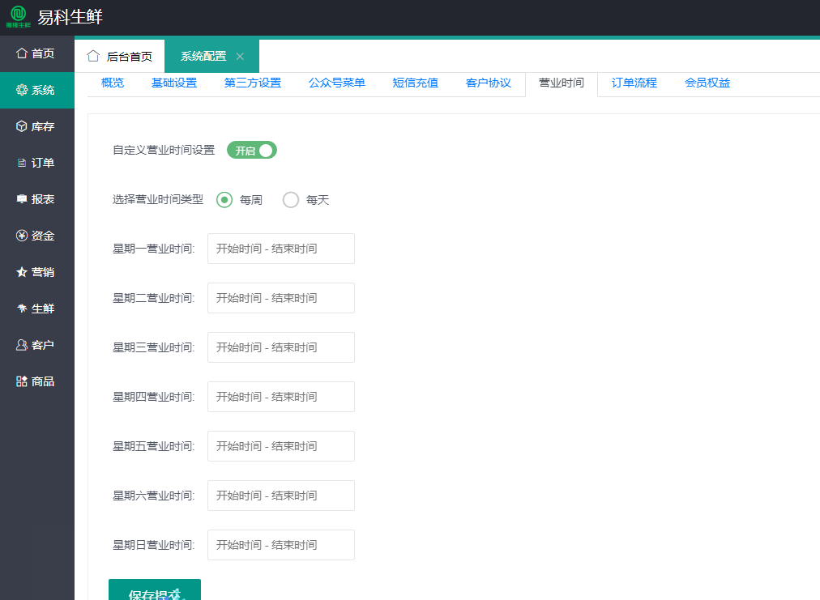Open 星期五营业时间 time range picker

pos(280,446)
